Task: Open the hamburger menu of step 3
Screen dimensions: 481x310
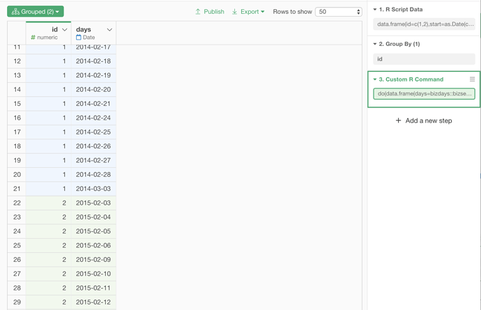Action: (x=472, y=79)
